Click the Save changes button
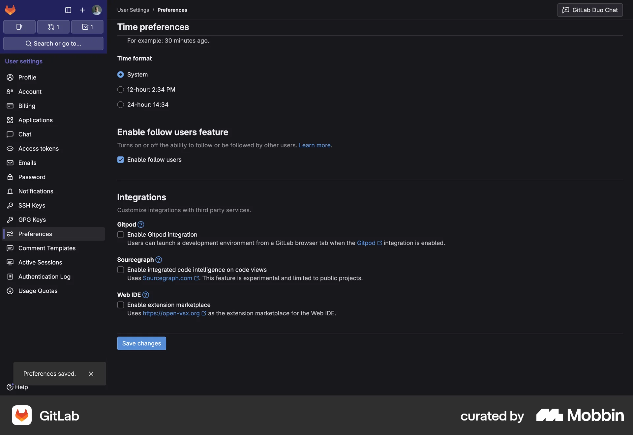Screen dimensions: 633x435 click(x=141, y=343)
